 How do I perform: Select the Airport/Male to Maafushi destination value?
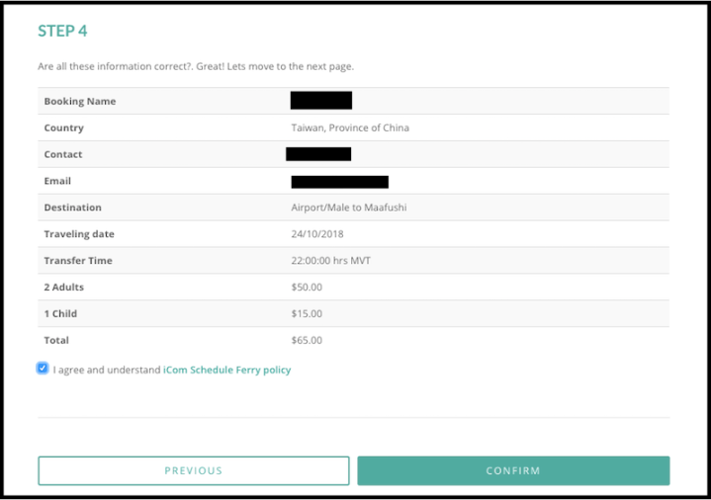[x=349, y=208]
